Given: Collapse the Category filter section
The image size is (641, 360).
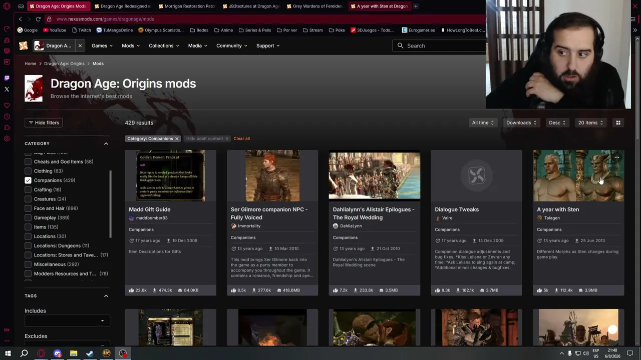Looking at the screenshot, I should pos(106,143).
